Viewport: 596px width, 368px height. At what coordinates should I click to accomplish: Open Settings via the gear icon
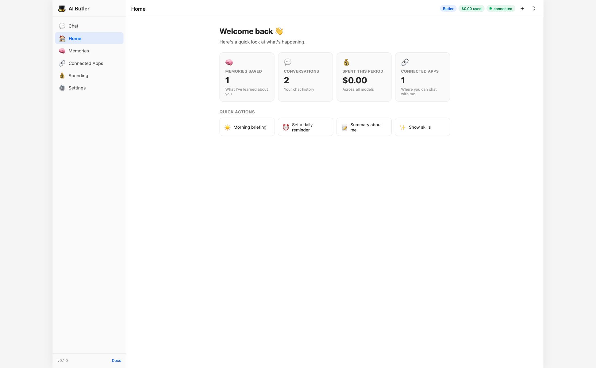point(62,88)
